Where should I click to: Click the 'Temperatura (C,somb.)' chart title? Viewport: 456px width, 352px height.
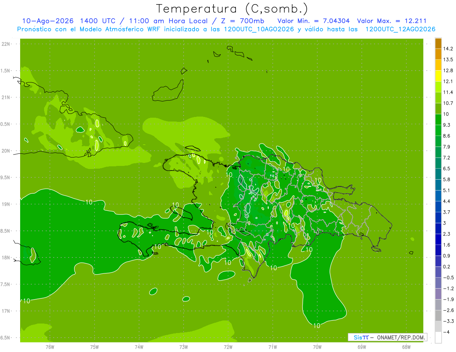[x=231, y=8]
